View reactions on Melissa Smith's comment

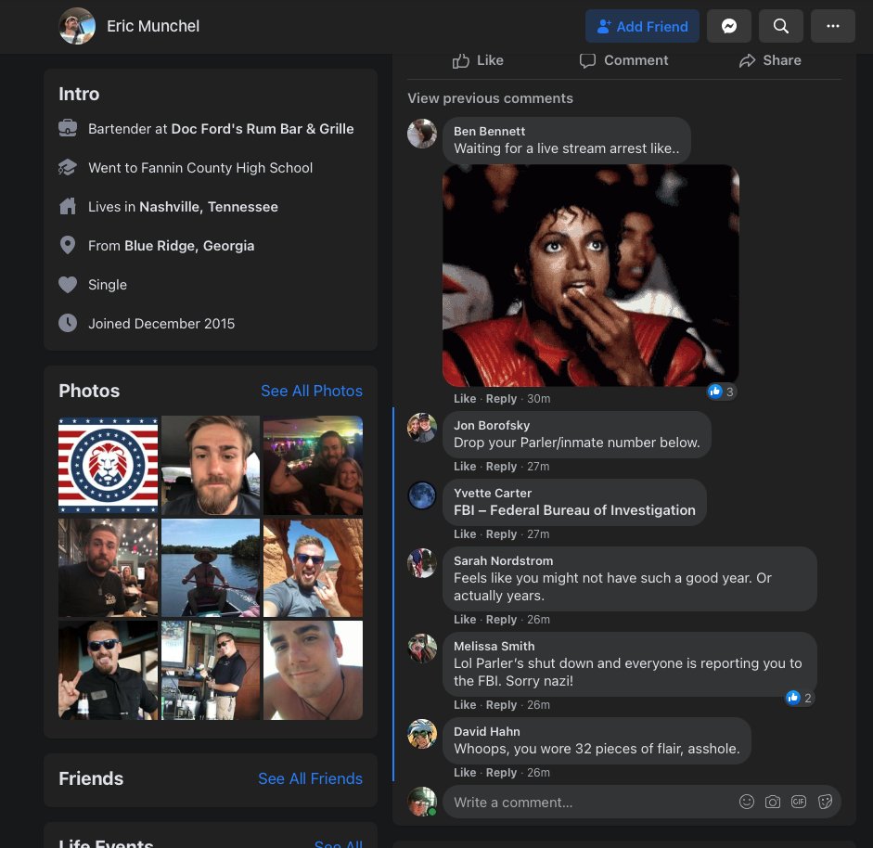click(800, 698)
